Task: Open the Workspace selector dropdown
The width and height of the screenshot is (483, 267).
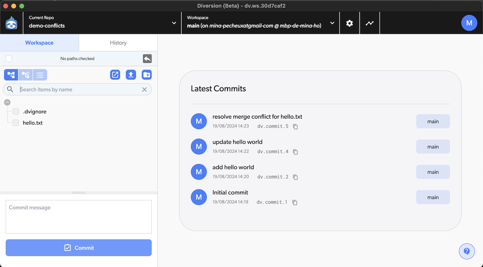Action: tap(260, 23)
